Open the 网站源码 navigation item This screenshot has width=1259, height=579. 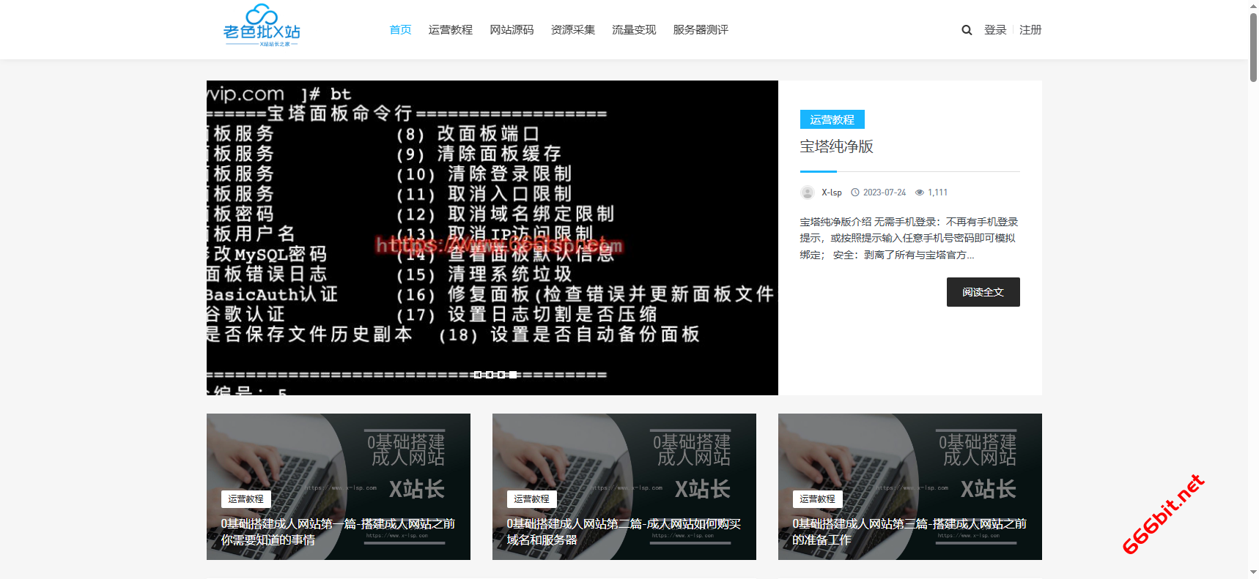[512, 30]
